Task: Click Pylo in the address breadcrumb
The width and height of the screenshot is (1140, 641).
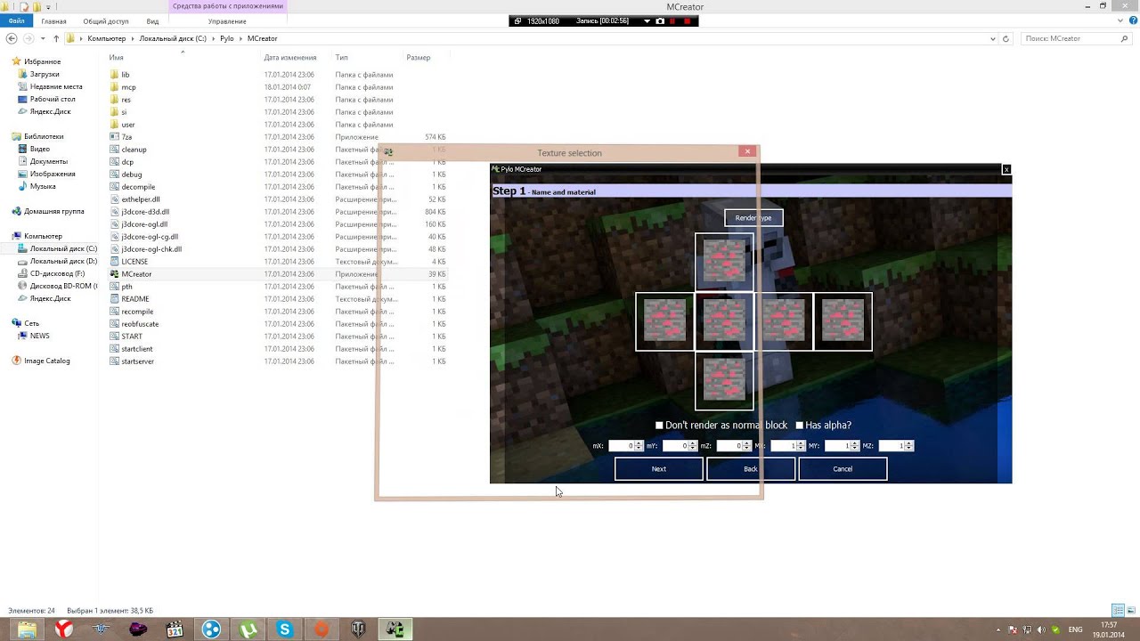Action: tap(226, 38)
